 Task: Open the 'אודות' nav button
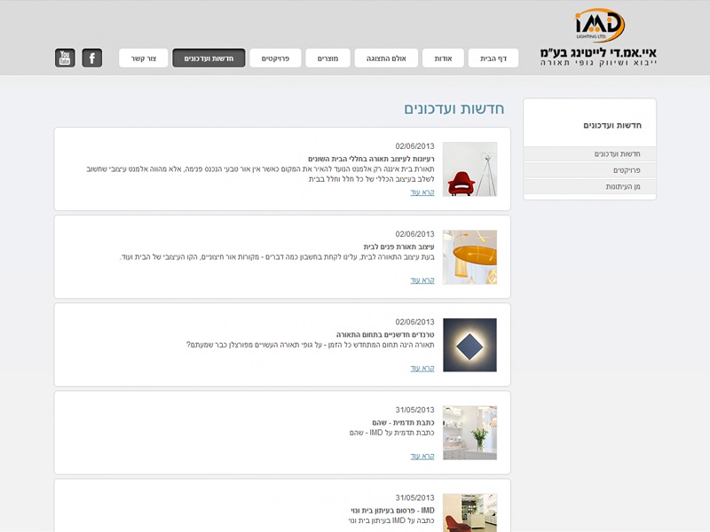point(444,59)
